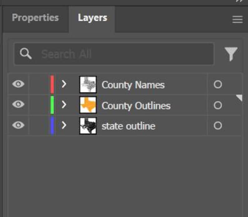Expand the state outline layer
The height and width of the screenshot is (217, 248).
64,125
